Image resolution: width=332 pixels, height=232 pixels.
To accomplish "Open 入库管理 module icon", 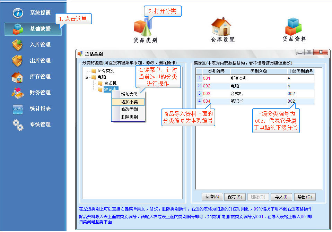I will coord(17,45).
